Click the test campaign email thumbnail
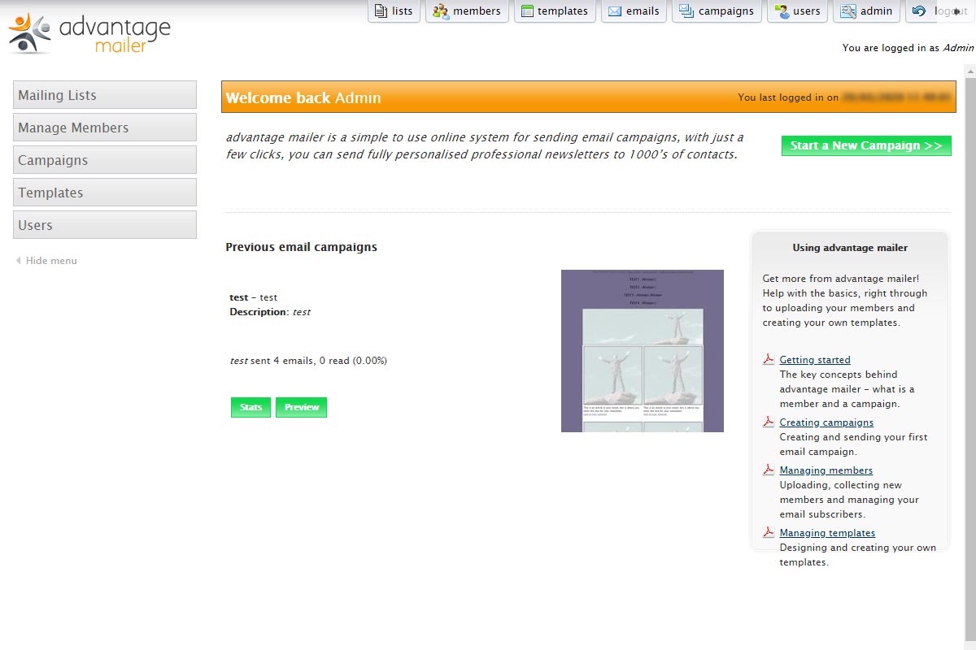This screenshot has height=650, width=976. 642,351
